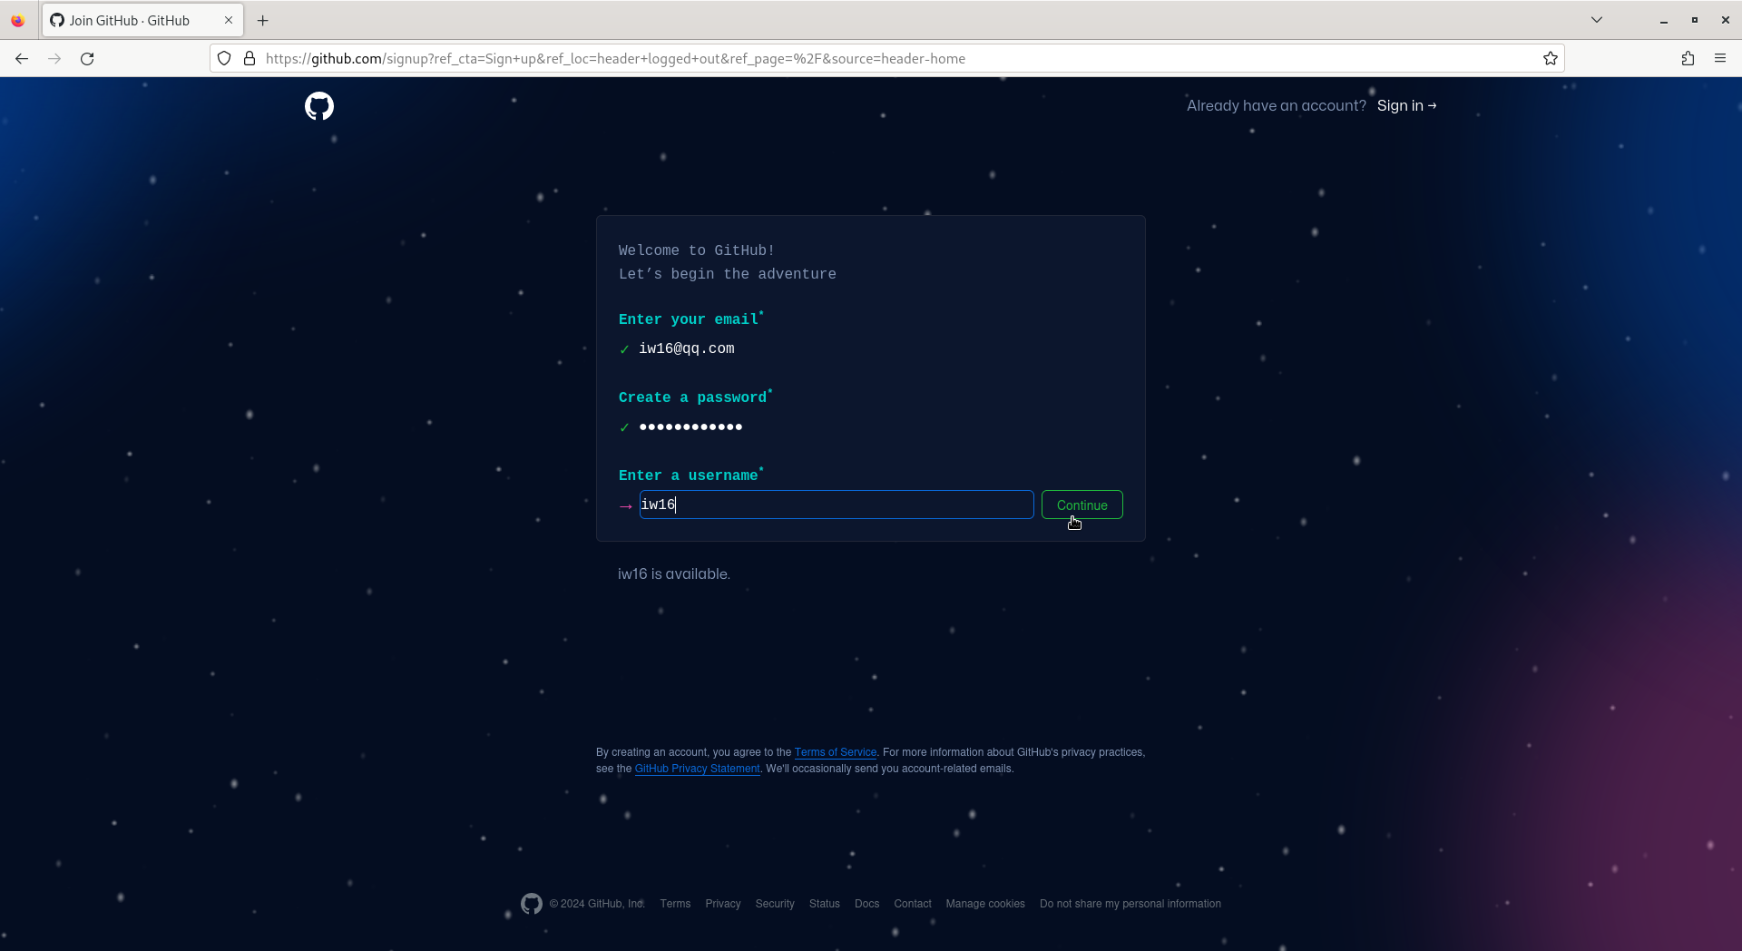Reload the page with refresh icon
1742x951 pixels.
[87, 59]
